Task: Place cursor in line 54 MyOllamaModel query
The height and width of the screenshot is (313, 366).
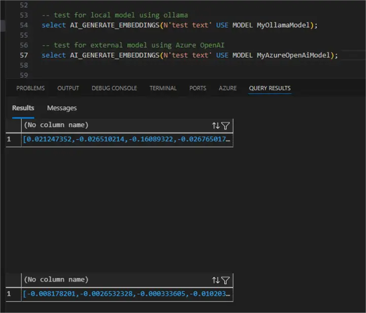Action: (x=180, y=25)
